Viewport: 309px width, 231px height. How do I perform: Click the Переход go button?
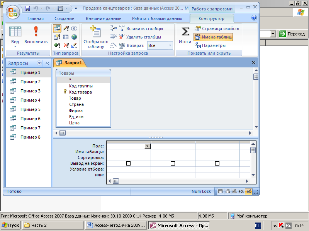click(x=292, y=34)
